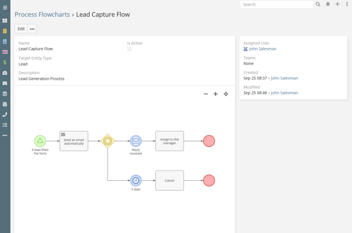Open the quick create plus dropdown
This screenshot has height=233, width=352.
pos(337,4)
